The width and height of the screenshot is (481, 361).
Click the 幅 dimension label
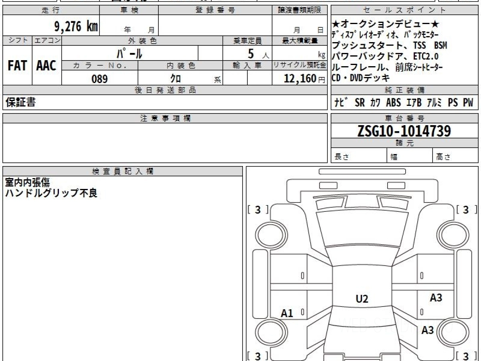point(394,157)
